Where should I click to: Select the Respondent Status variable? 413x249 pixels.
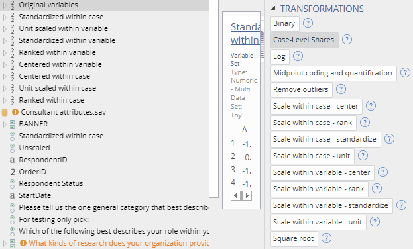[51, 183]
